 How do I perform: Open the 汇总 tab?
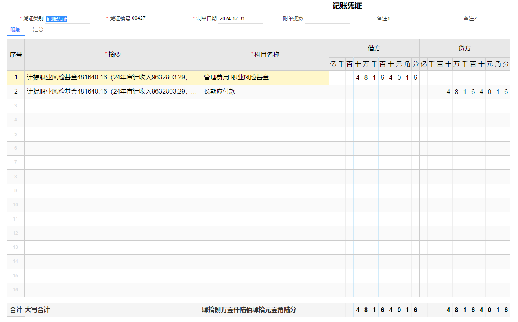pyautogui.click(x=38, y=30)
